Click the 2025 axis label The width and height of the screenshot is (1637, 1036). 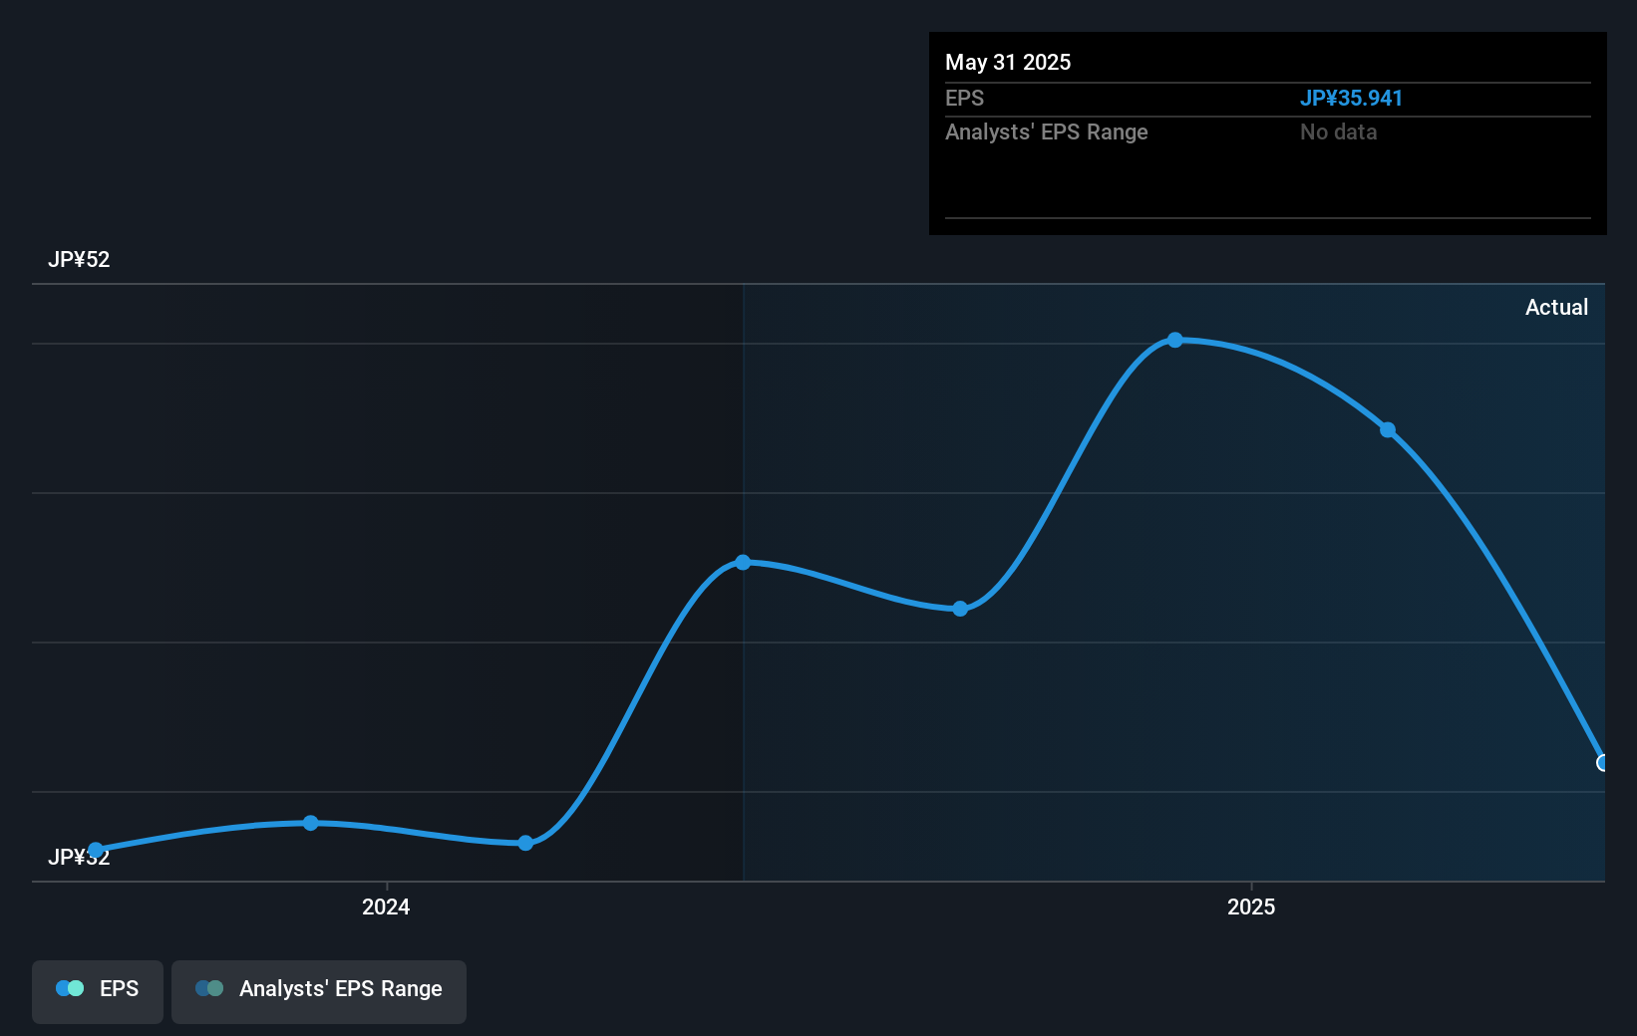[x=1251, y=907]
